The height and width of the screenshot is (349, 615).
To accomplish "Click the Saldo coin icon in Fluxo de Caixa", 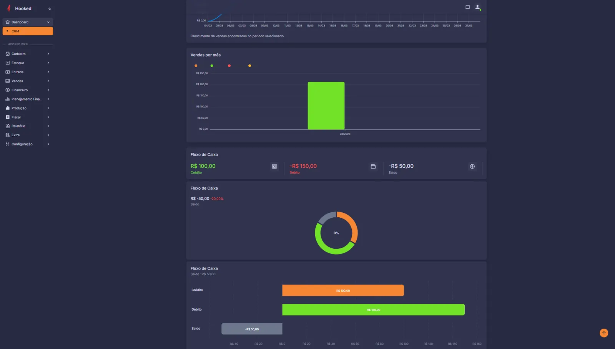I will click(x=472, y=166).
